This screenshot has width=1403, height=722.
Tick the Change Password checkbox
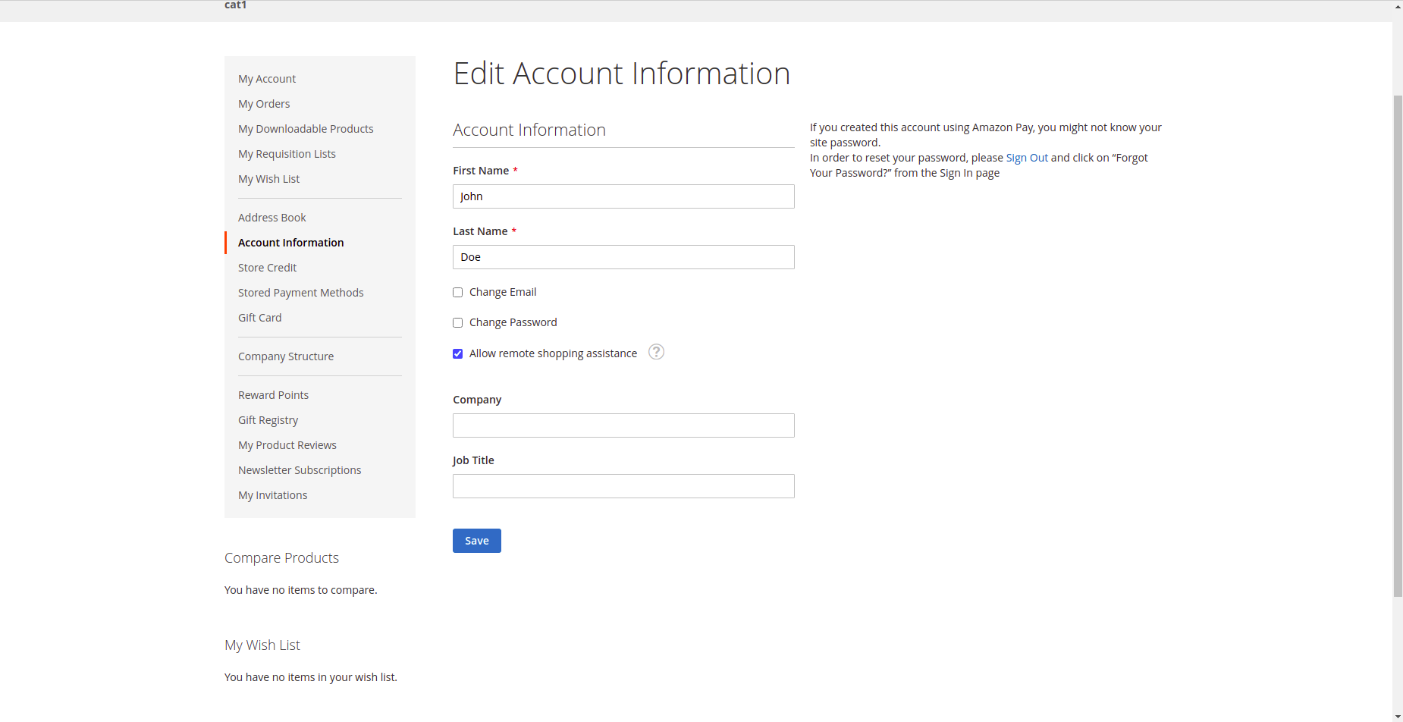[x=458, y=323]
